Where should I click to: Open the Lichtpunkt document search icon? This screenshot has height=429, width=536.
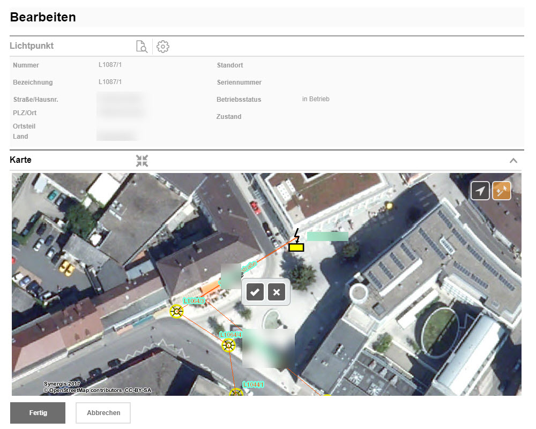point(142,47)
